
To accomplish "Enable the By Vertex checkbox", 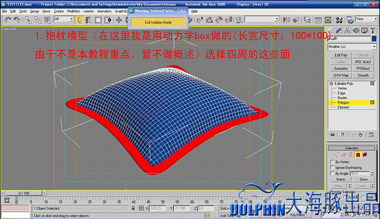I will point(332,162).
